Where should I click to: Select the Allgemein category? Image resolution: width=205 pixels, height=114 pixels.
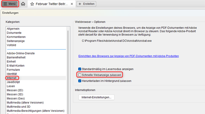tap(13, 29)
